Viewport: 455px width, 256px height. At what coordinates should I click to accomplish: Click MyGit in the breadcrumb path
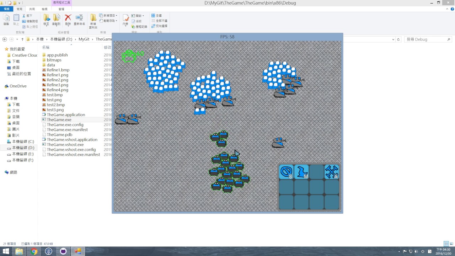coord(84,39)
